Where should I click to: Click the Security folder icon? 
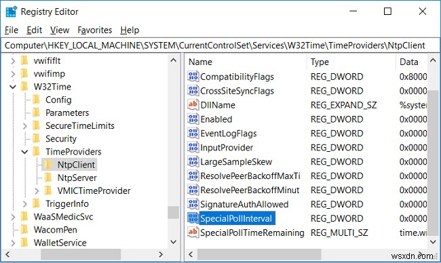(37, 138)
